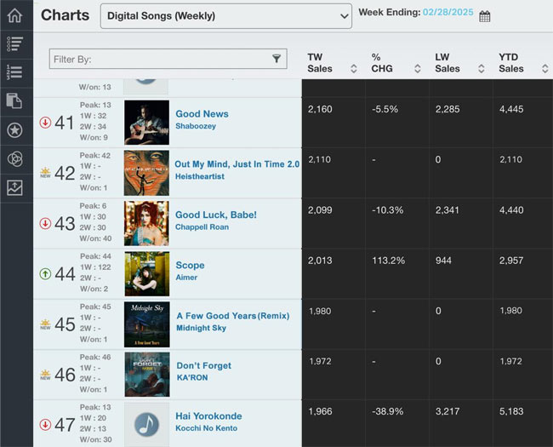553x447 pixels.
Task: Open the documents copy sidebar icon
Action: coord(14,100)
